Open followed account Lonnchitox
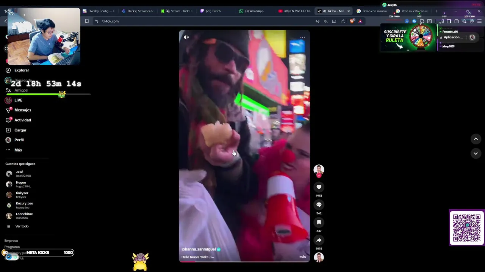This screenshot has height=272, width=485. (x=20, y=216)
